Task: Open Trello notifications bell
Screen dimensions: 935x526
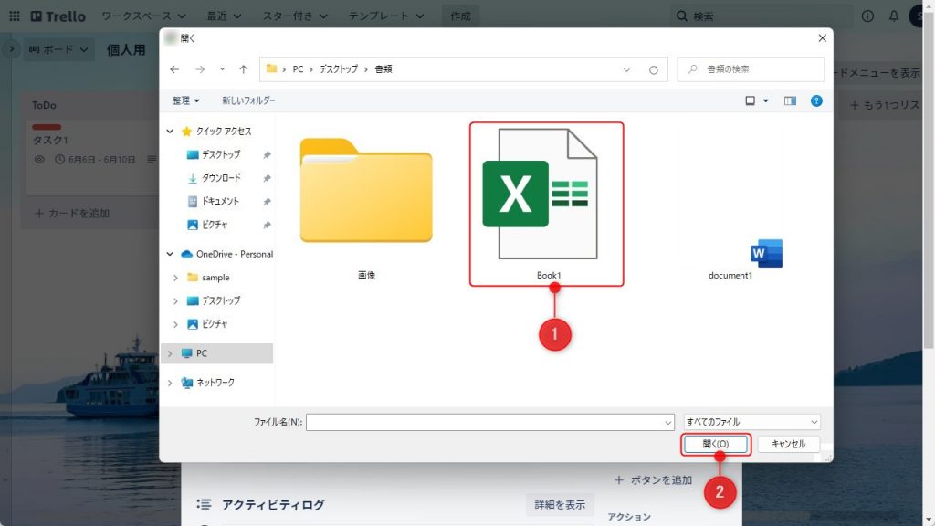Action: 894,16
